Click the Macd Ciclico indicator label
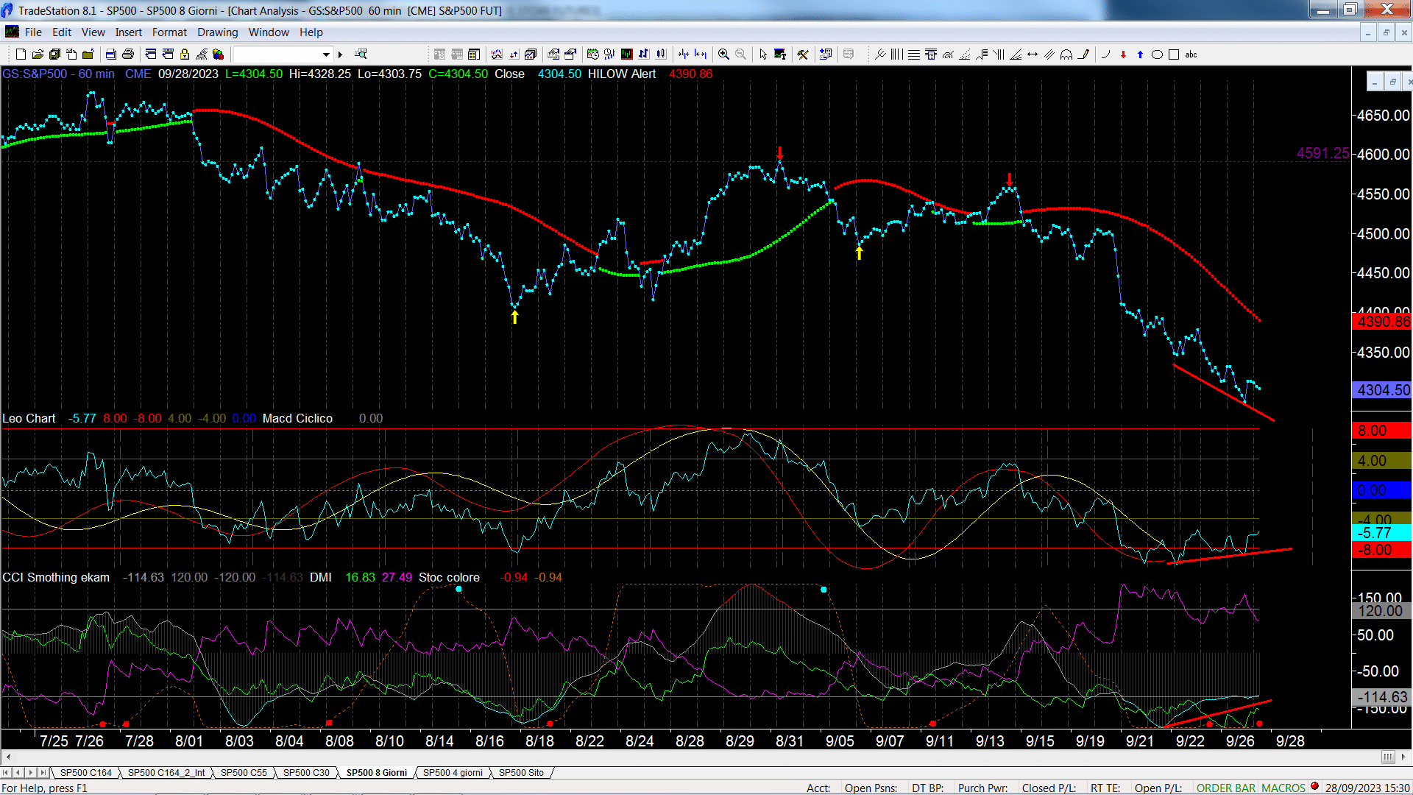This screenshot has width=1413, height=795. click(x=297, y=418)
